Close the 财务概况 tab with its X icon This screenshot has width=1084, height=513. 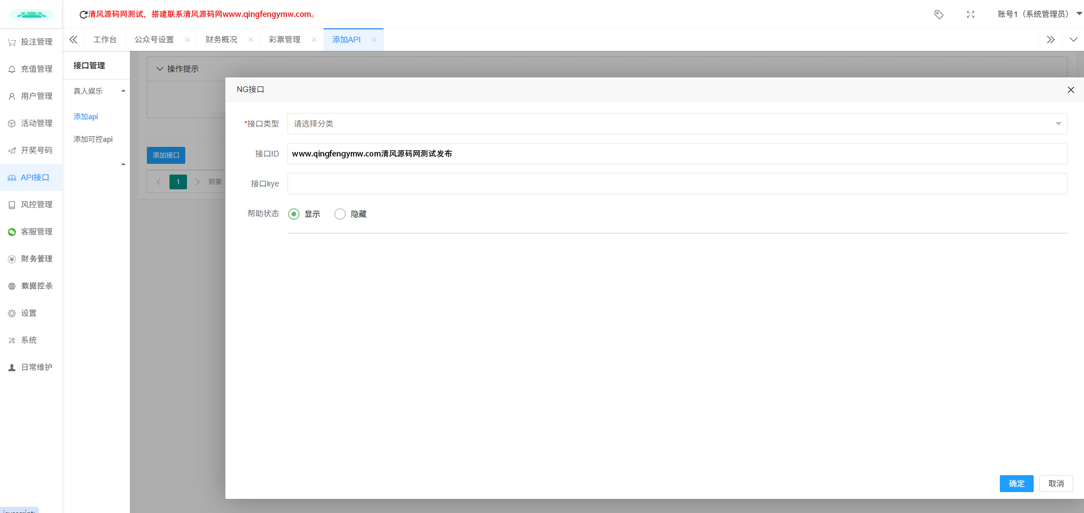pos(251,40)
